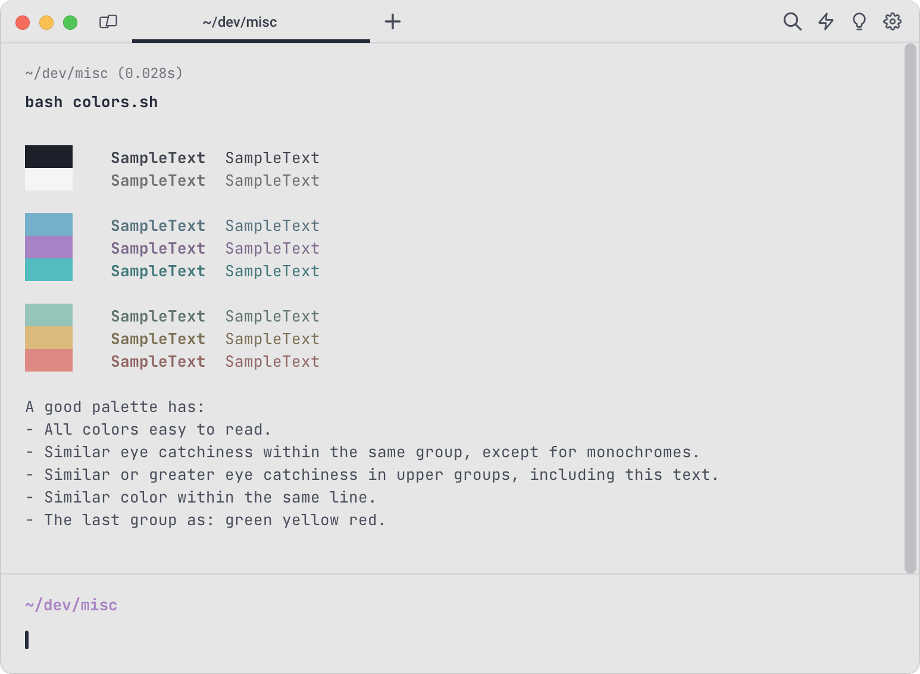This screenshot has height=674, width=920.
Task: Click the 'bash colors.sh' command text
Action: (92, 102)
